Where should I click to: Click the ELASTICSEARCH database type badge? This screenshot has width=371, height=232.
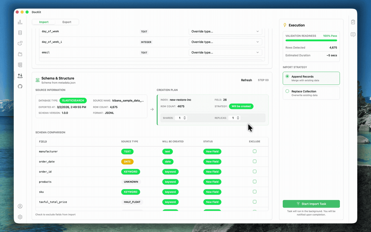pos(73,100)
